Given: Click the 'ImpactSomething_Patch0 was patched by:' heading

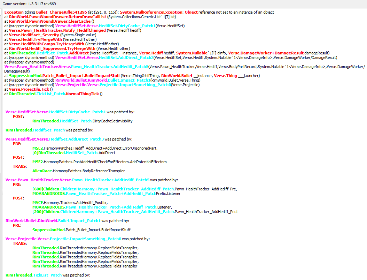Looking at the screenshot, I should tap(78, 239).
